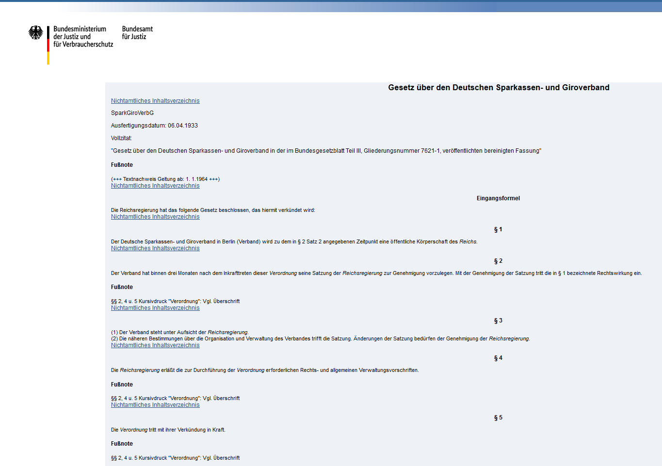Click the sentence 'Die Reichsregierung erläßt die zur Durchführung'
The image size is (662, 466).
point(265,370)
